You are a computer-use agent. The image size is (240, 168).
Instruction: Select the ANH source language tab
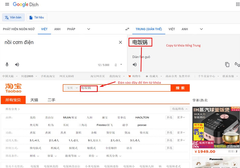pos(57,29)
